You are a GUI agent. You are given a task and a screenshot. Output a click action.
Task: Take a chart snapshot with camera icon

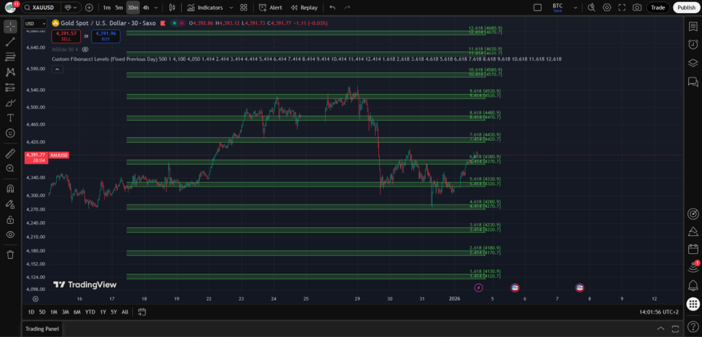click(x=637, y=8)
